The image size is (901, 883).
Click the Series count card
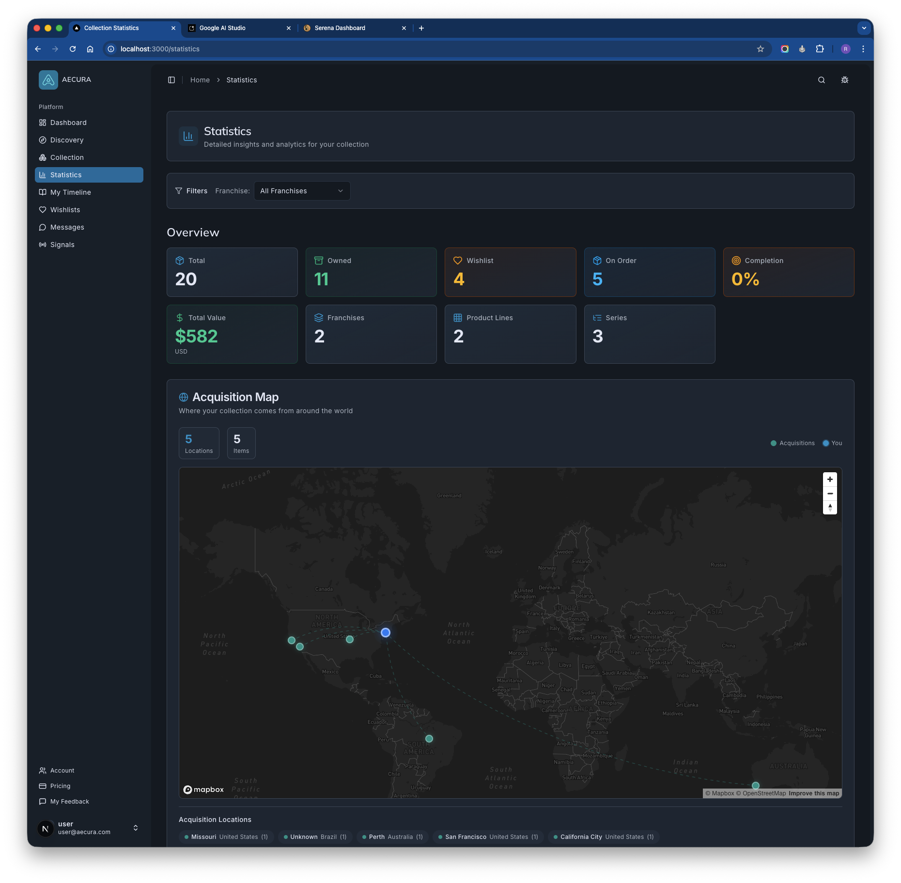(x=650, y=334)
